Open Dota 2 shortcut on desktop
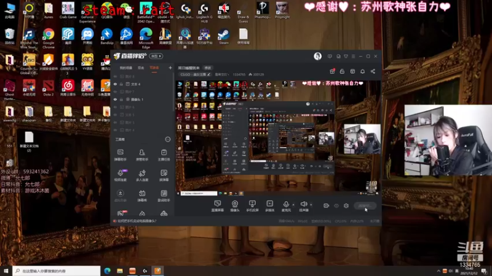This screenshot has height=276, width=492. point(49,88)
